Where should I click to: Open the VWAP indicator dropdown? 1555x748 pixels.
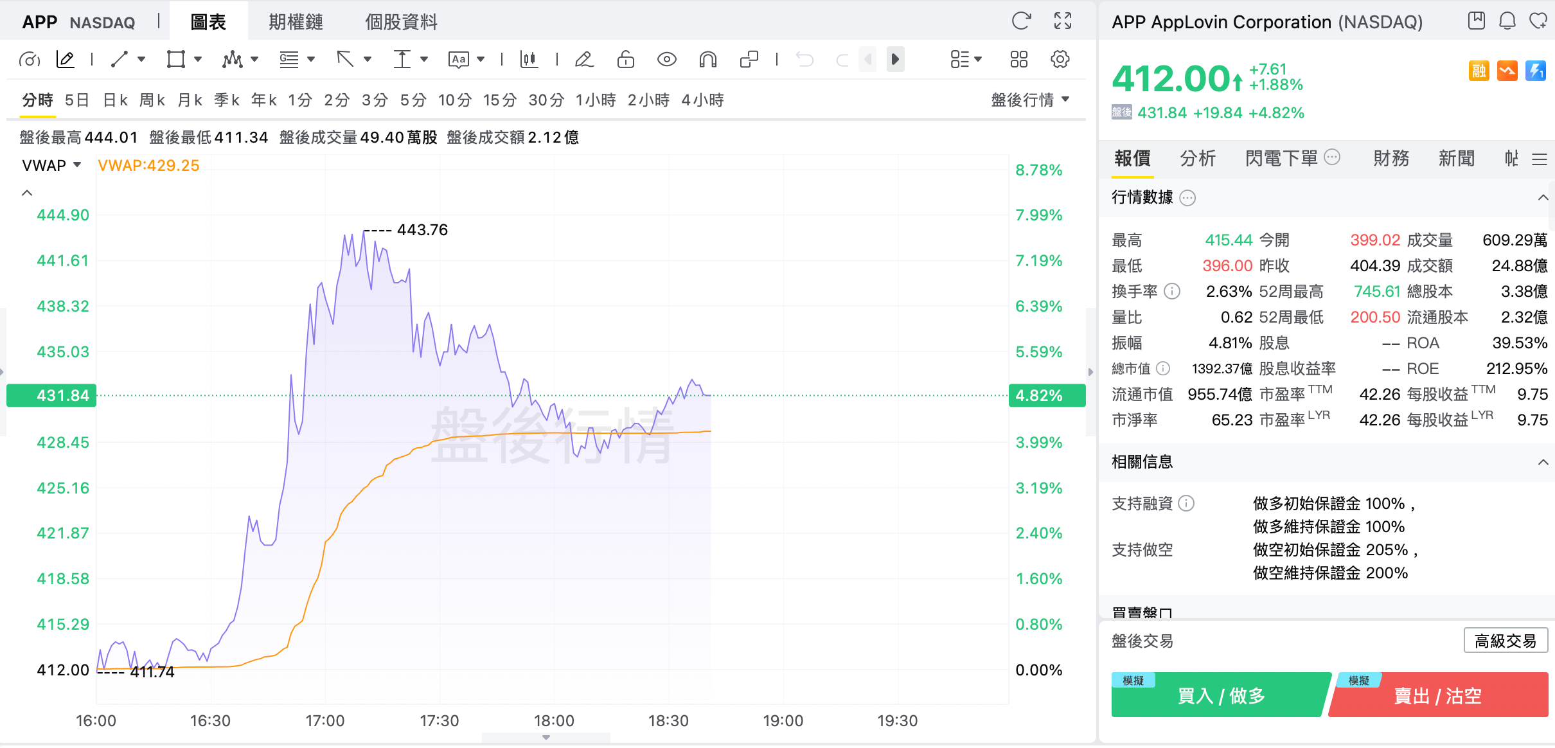51,165
